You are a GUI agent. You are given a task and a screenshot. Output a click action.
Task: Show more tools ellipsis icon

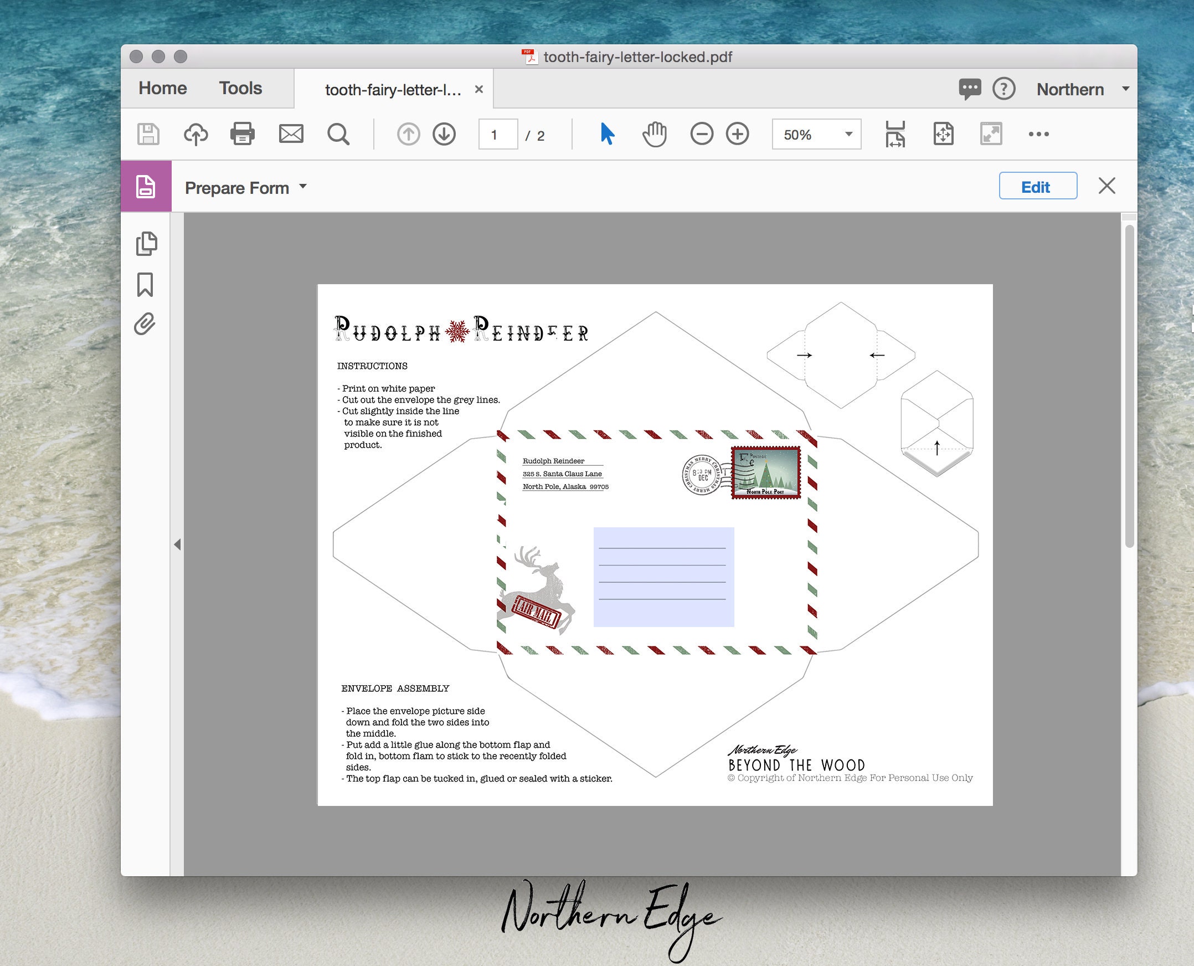point(1039,134)
